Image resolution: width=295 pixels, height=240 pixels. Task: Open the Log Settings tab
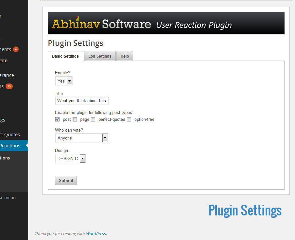pos(100,56)
